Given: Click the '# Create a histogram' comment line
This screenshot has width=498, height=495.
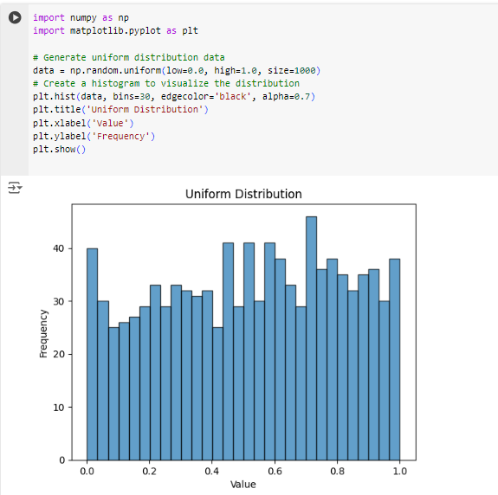Looking at the screenshot, I should [166, 83].
